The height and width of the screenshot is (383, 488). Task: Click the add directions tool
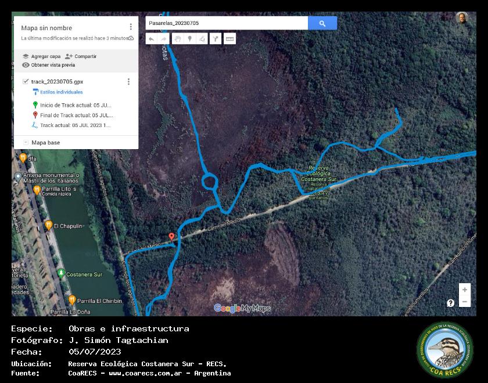216,39
